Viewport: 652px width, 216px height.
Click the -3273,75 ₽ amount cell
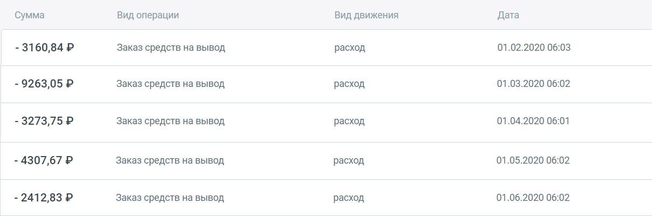(44, 121)
